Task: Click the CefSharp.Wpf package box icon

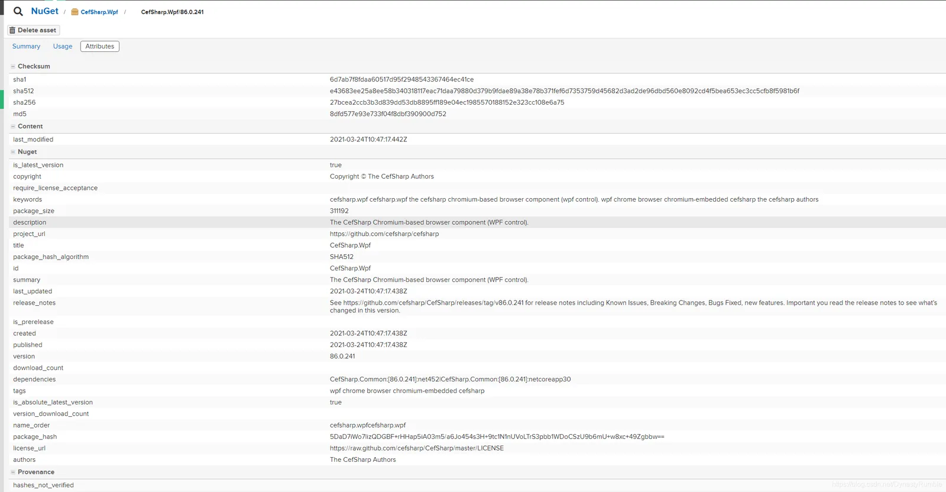Action: (x=74, y=12)
